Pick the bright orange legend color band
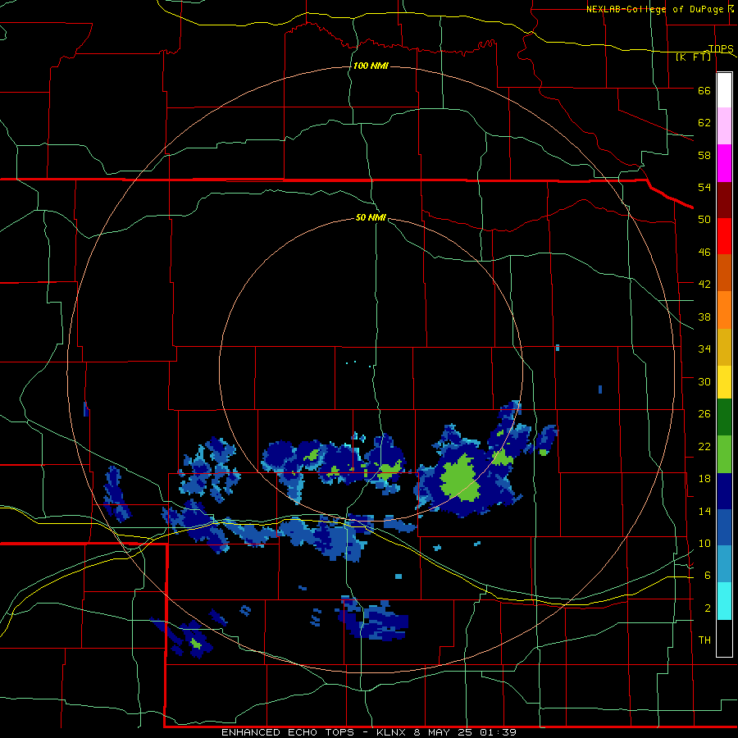This screenshot has width=738, height=738. click(x=724, y=310)
